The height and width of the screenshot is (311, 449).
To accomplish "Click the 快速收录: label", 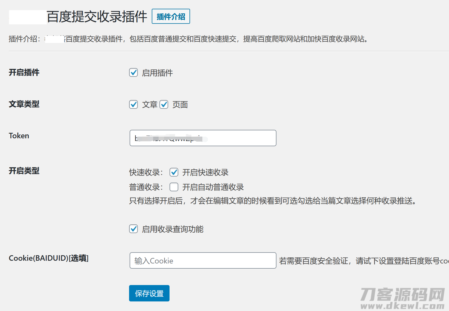I will point(146,172).
